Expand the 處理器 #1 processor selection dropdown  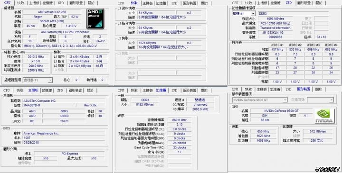tap(38, 80)
